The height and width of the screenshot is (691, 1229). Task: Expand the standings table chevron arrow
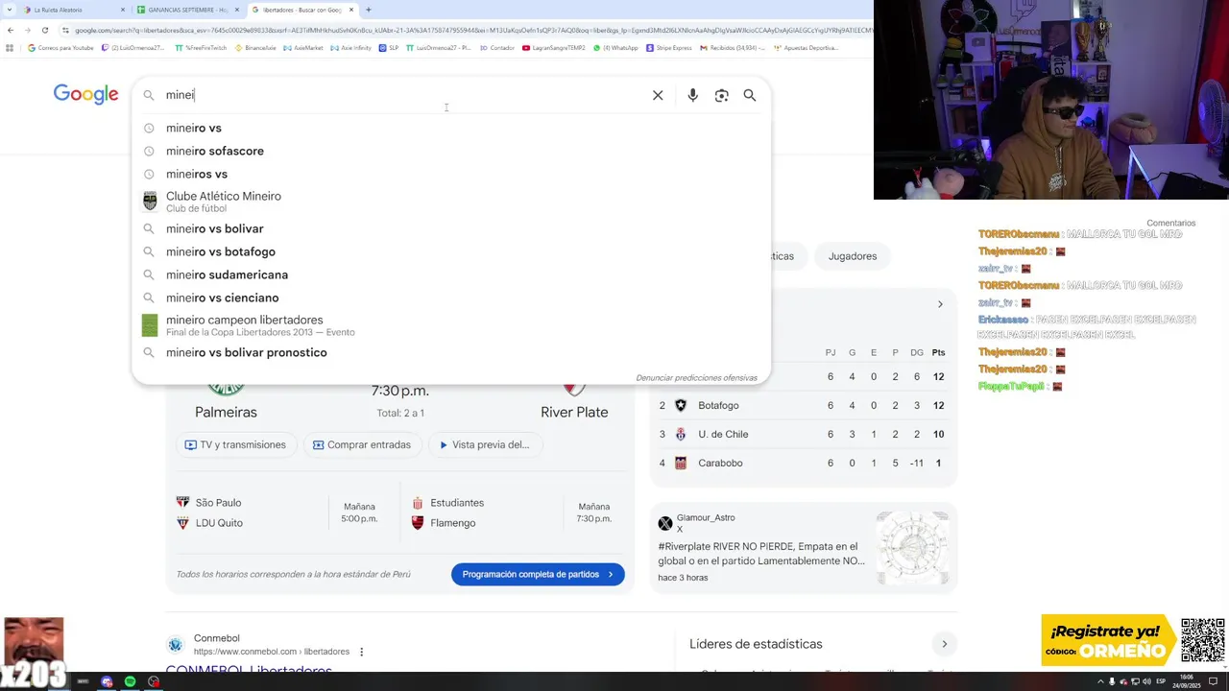click(940, 304)
